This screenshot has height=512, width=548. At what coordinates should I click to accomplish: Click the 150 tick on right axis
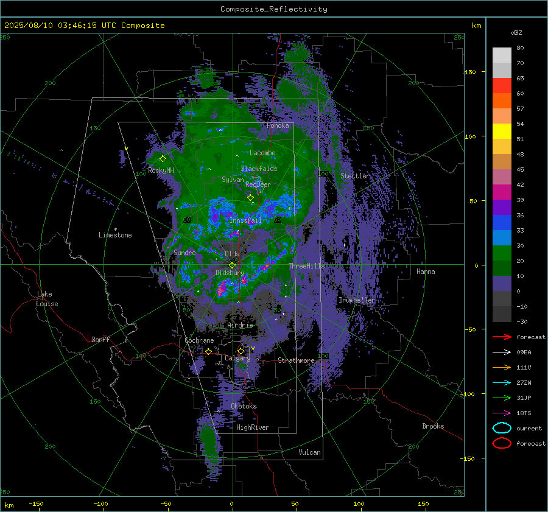471,72
